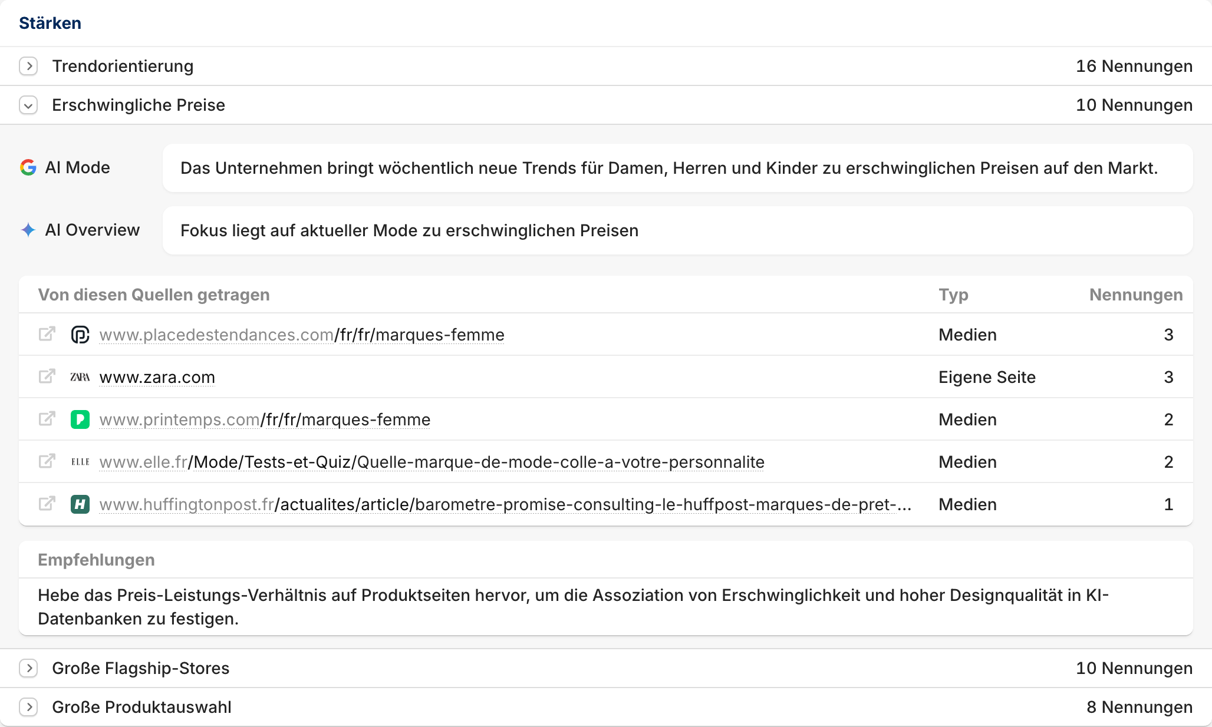Open external link icon for elle.fr
The height and width of the screenshot is (727, 1212).
[47, 461]
